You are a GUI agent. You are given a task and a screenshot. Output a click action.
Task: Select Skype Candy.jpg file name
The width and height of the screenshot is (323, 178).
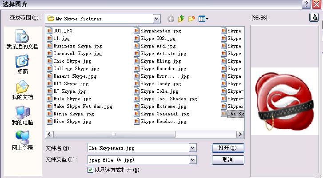pos(161,84)
